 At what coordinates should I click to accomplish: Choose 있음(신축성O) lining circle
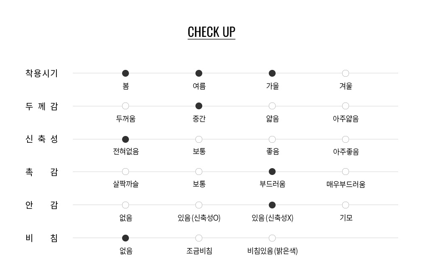(x=199, y=205)
